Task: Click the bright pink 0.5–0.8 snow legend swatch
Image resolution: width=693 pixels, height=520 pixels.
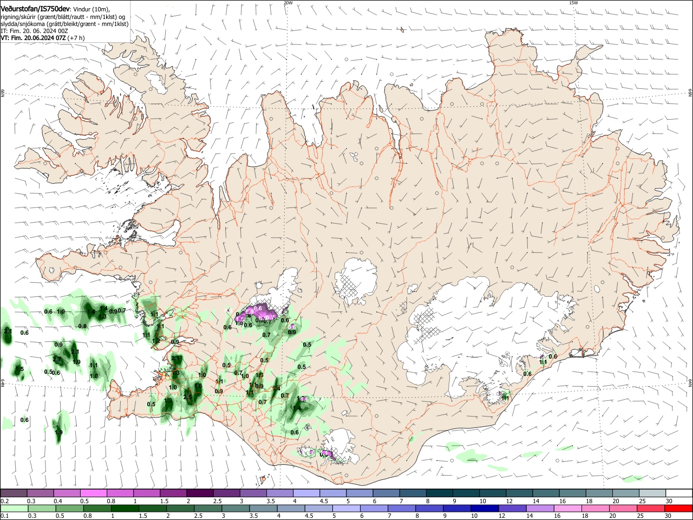Action: coord(94,493)
